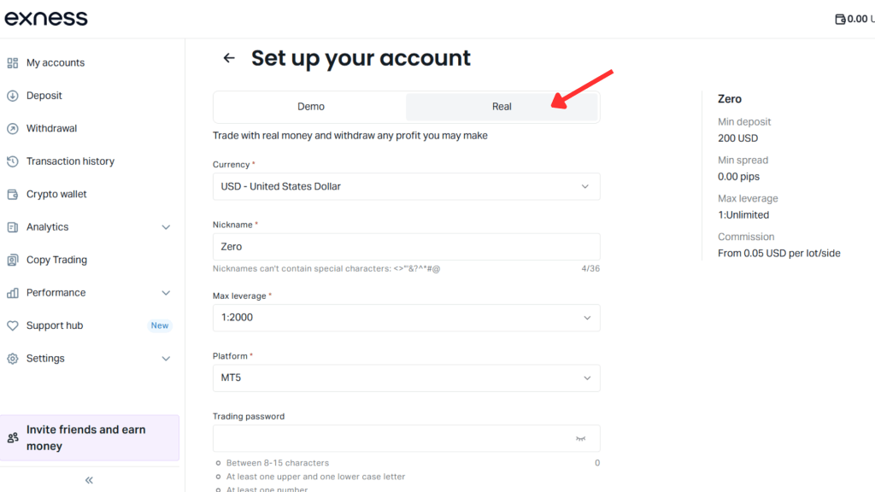875x492 pixels.
Task: Expand the Settings sidebar section
Action: (x=166, y=359)
